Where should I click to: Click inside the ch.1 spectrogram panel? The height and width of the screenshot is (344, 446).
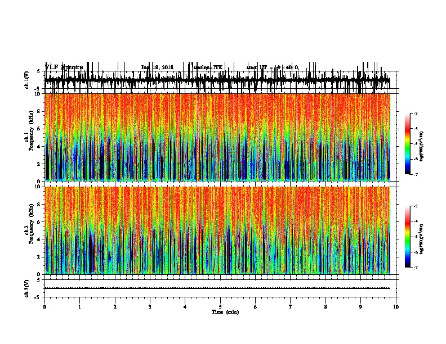(217, 137)
